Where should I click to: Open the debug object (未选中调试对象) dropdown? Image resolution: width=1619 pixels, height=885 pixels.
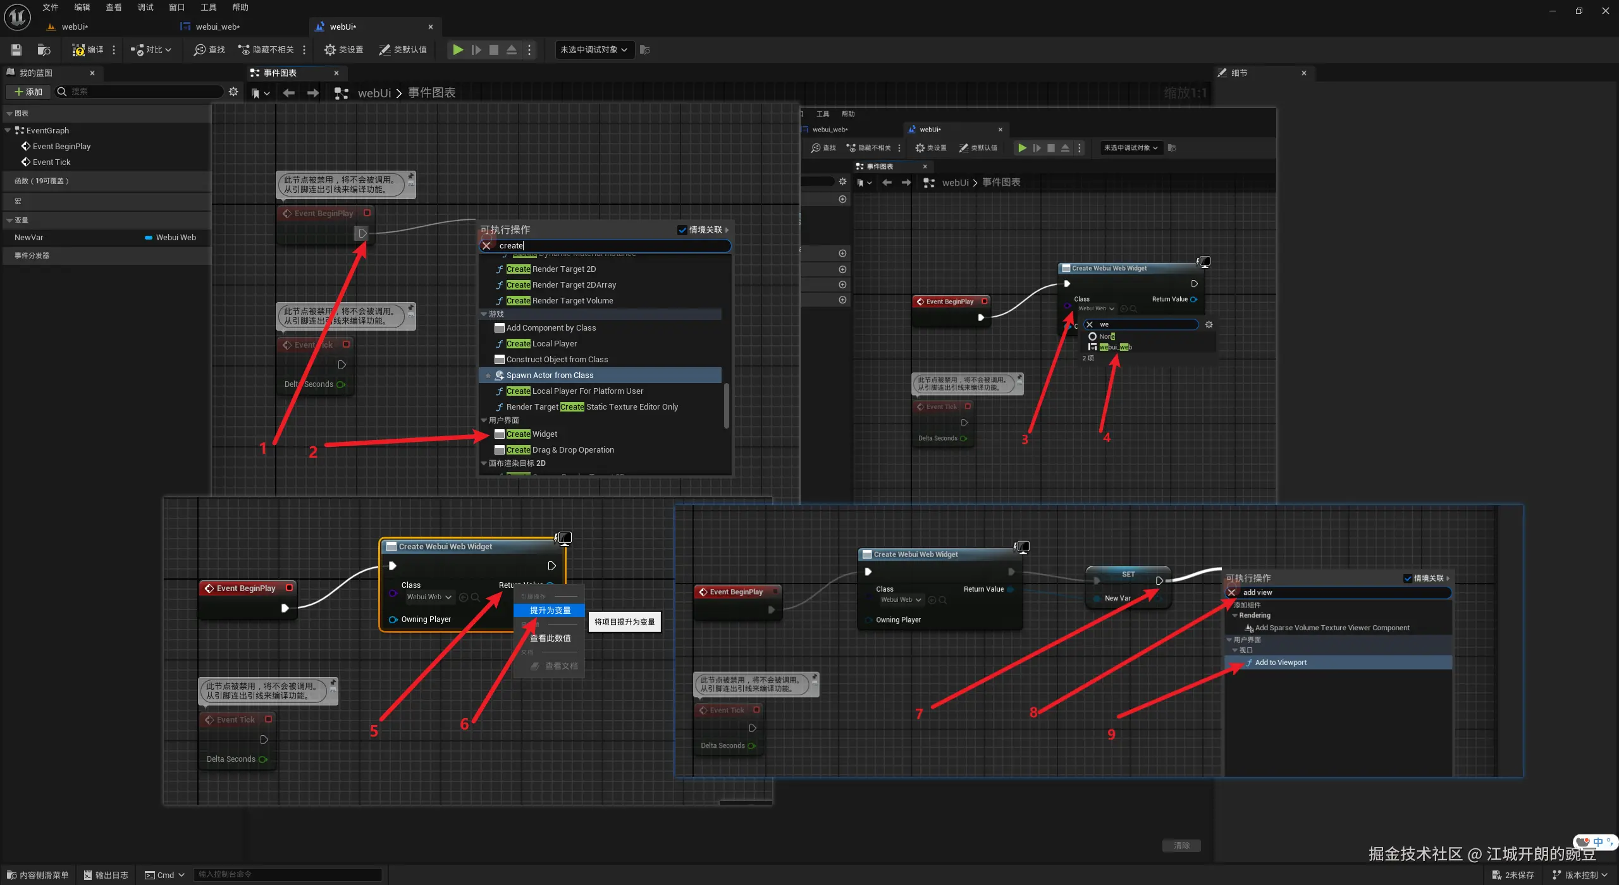[x=594, y=50]
